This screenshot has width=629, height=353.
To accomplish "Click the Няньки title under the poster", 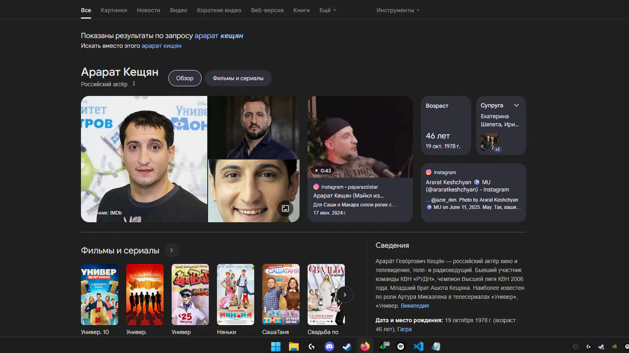I will point(226,332).
